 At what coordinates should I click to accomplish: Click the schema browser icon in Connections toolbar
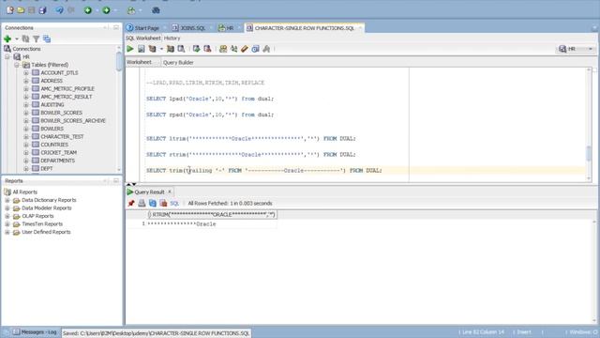(47, 38)
